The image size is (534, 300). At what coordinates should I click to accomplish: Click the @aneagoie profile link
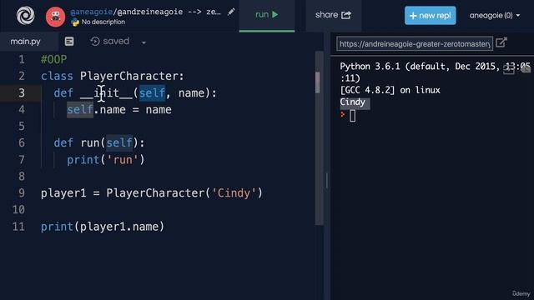(x=91, y=12)
